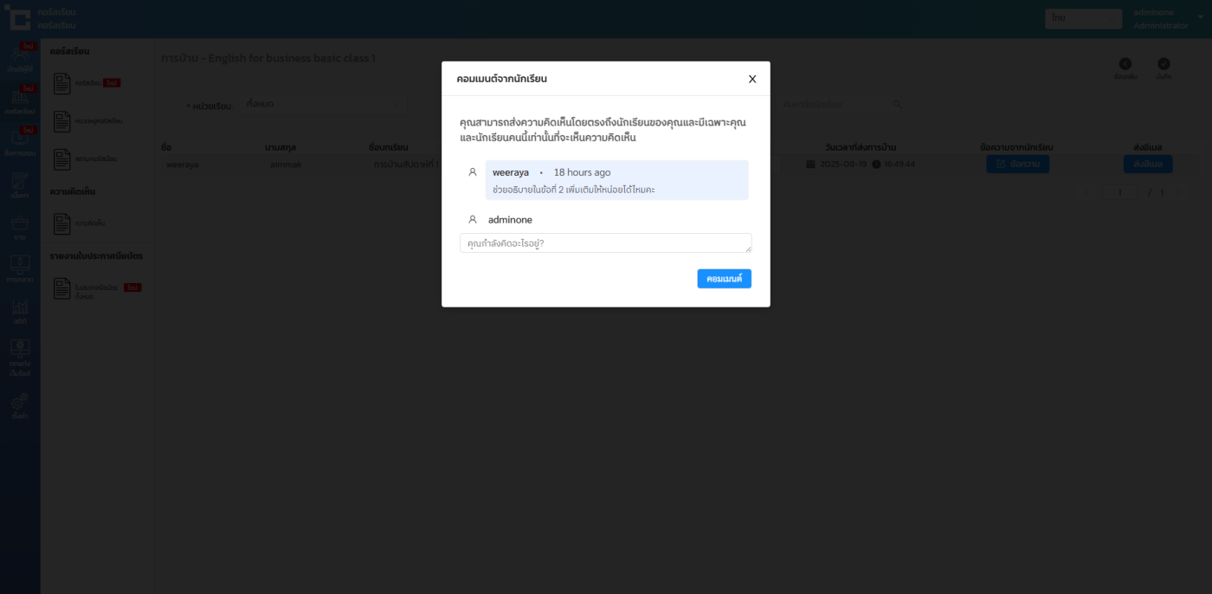Open the settings gear sidebar icon

[19, 403]
